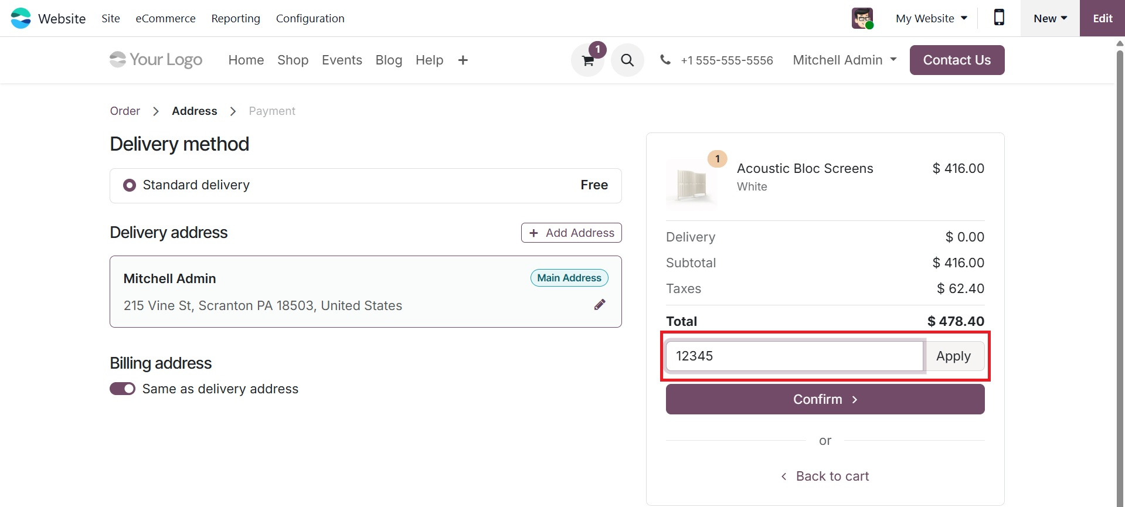This screenshot has width=1125, height=507.
Task: Expand the My Website dropdown
Action: coord(932,18)
